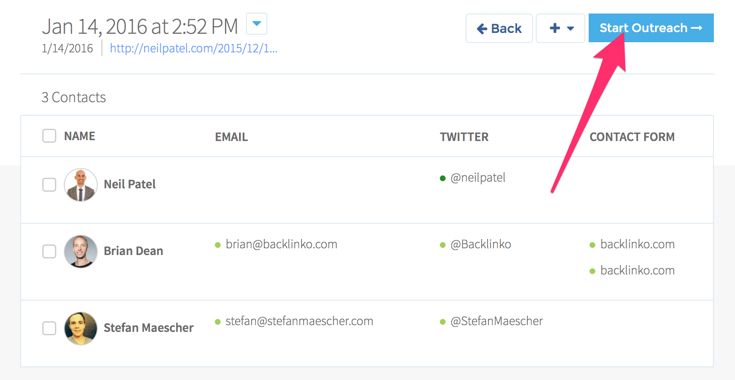
Task: Click Brian Dean's profile avatar
Action: tap(81, 252)
